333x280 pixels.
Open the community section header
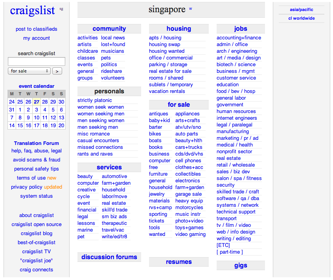point(109,28)
